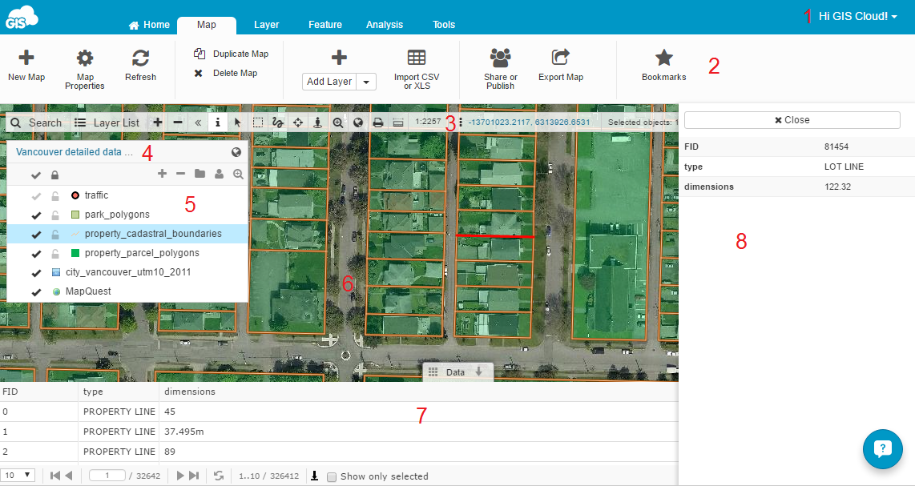
Task: Select the info tool in map toolbar
Action: (x=217, y=123)
